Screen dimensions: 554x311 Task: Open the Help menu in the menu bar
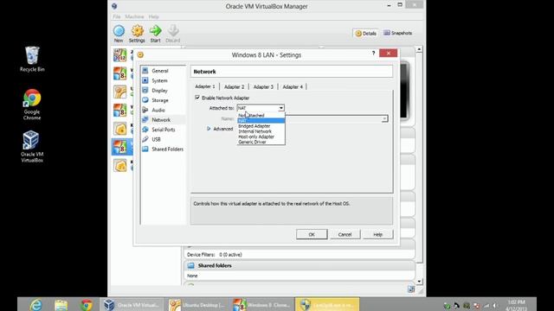point(154,16)
